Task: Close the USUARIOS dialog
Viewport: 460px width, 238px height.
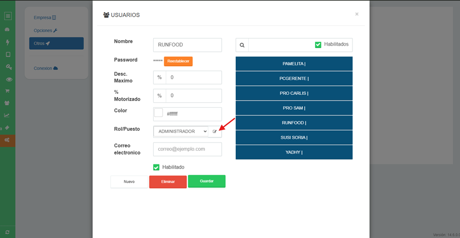Action: click(x=357, y=14)
